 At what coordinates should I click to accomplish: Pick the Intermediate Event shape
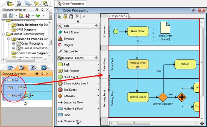[x=73, y=83]
